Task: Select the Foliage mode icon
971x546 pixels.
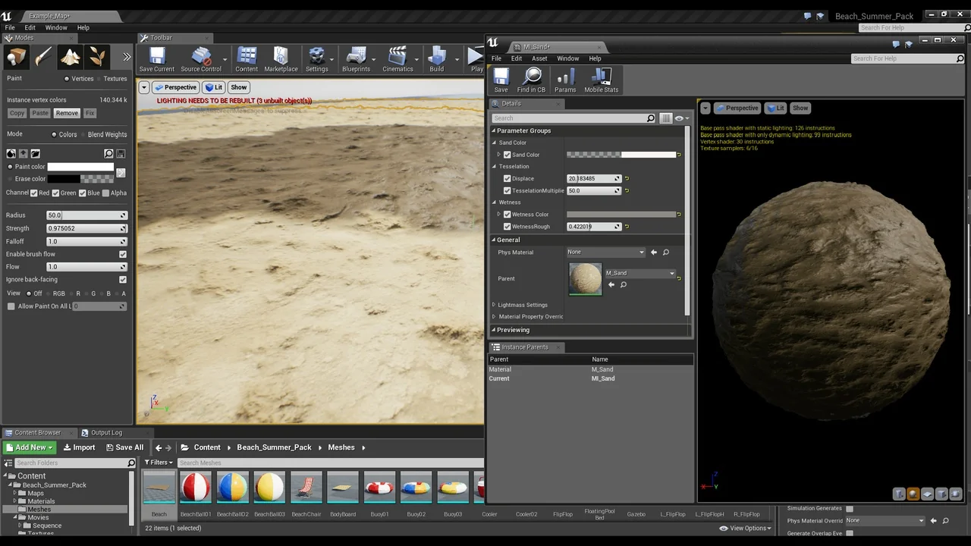Action: [97, 57]
